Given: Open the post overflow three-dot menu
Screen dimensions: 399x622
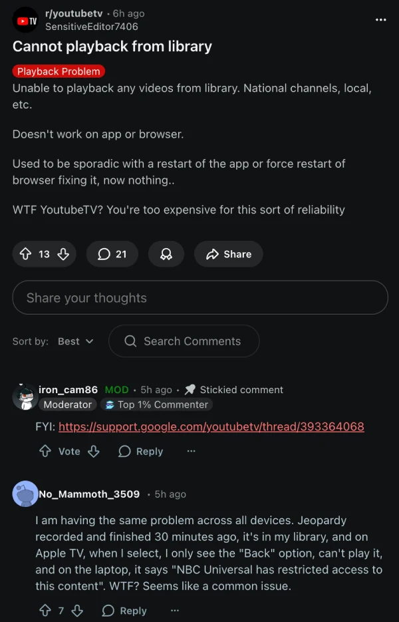Looking at the screenshot, I should [x=380, y=20].
